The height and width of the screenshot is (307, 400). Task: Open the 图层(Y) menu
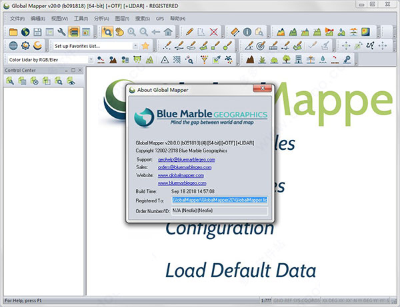(x=122, y=19)
